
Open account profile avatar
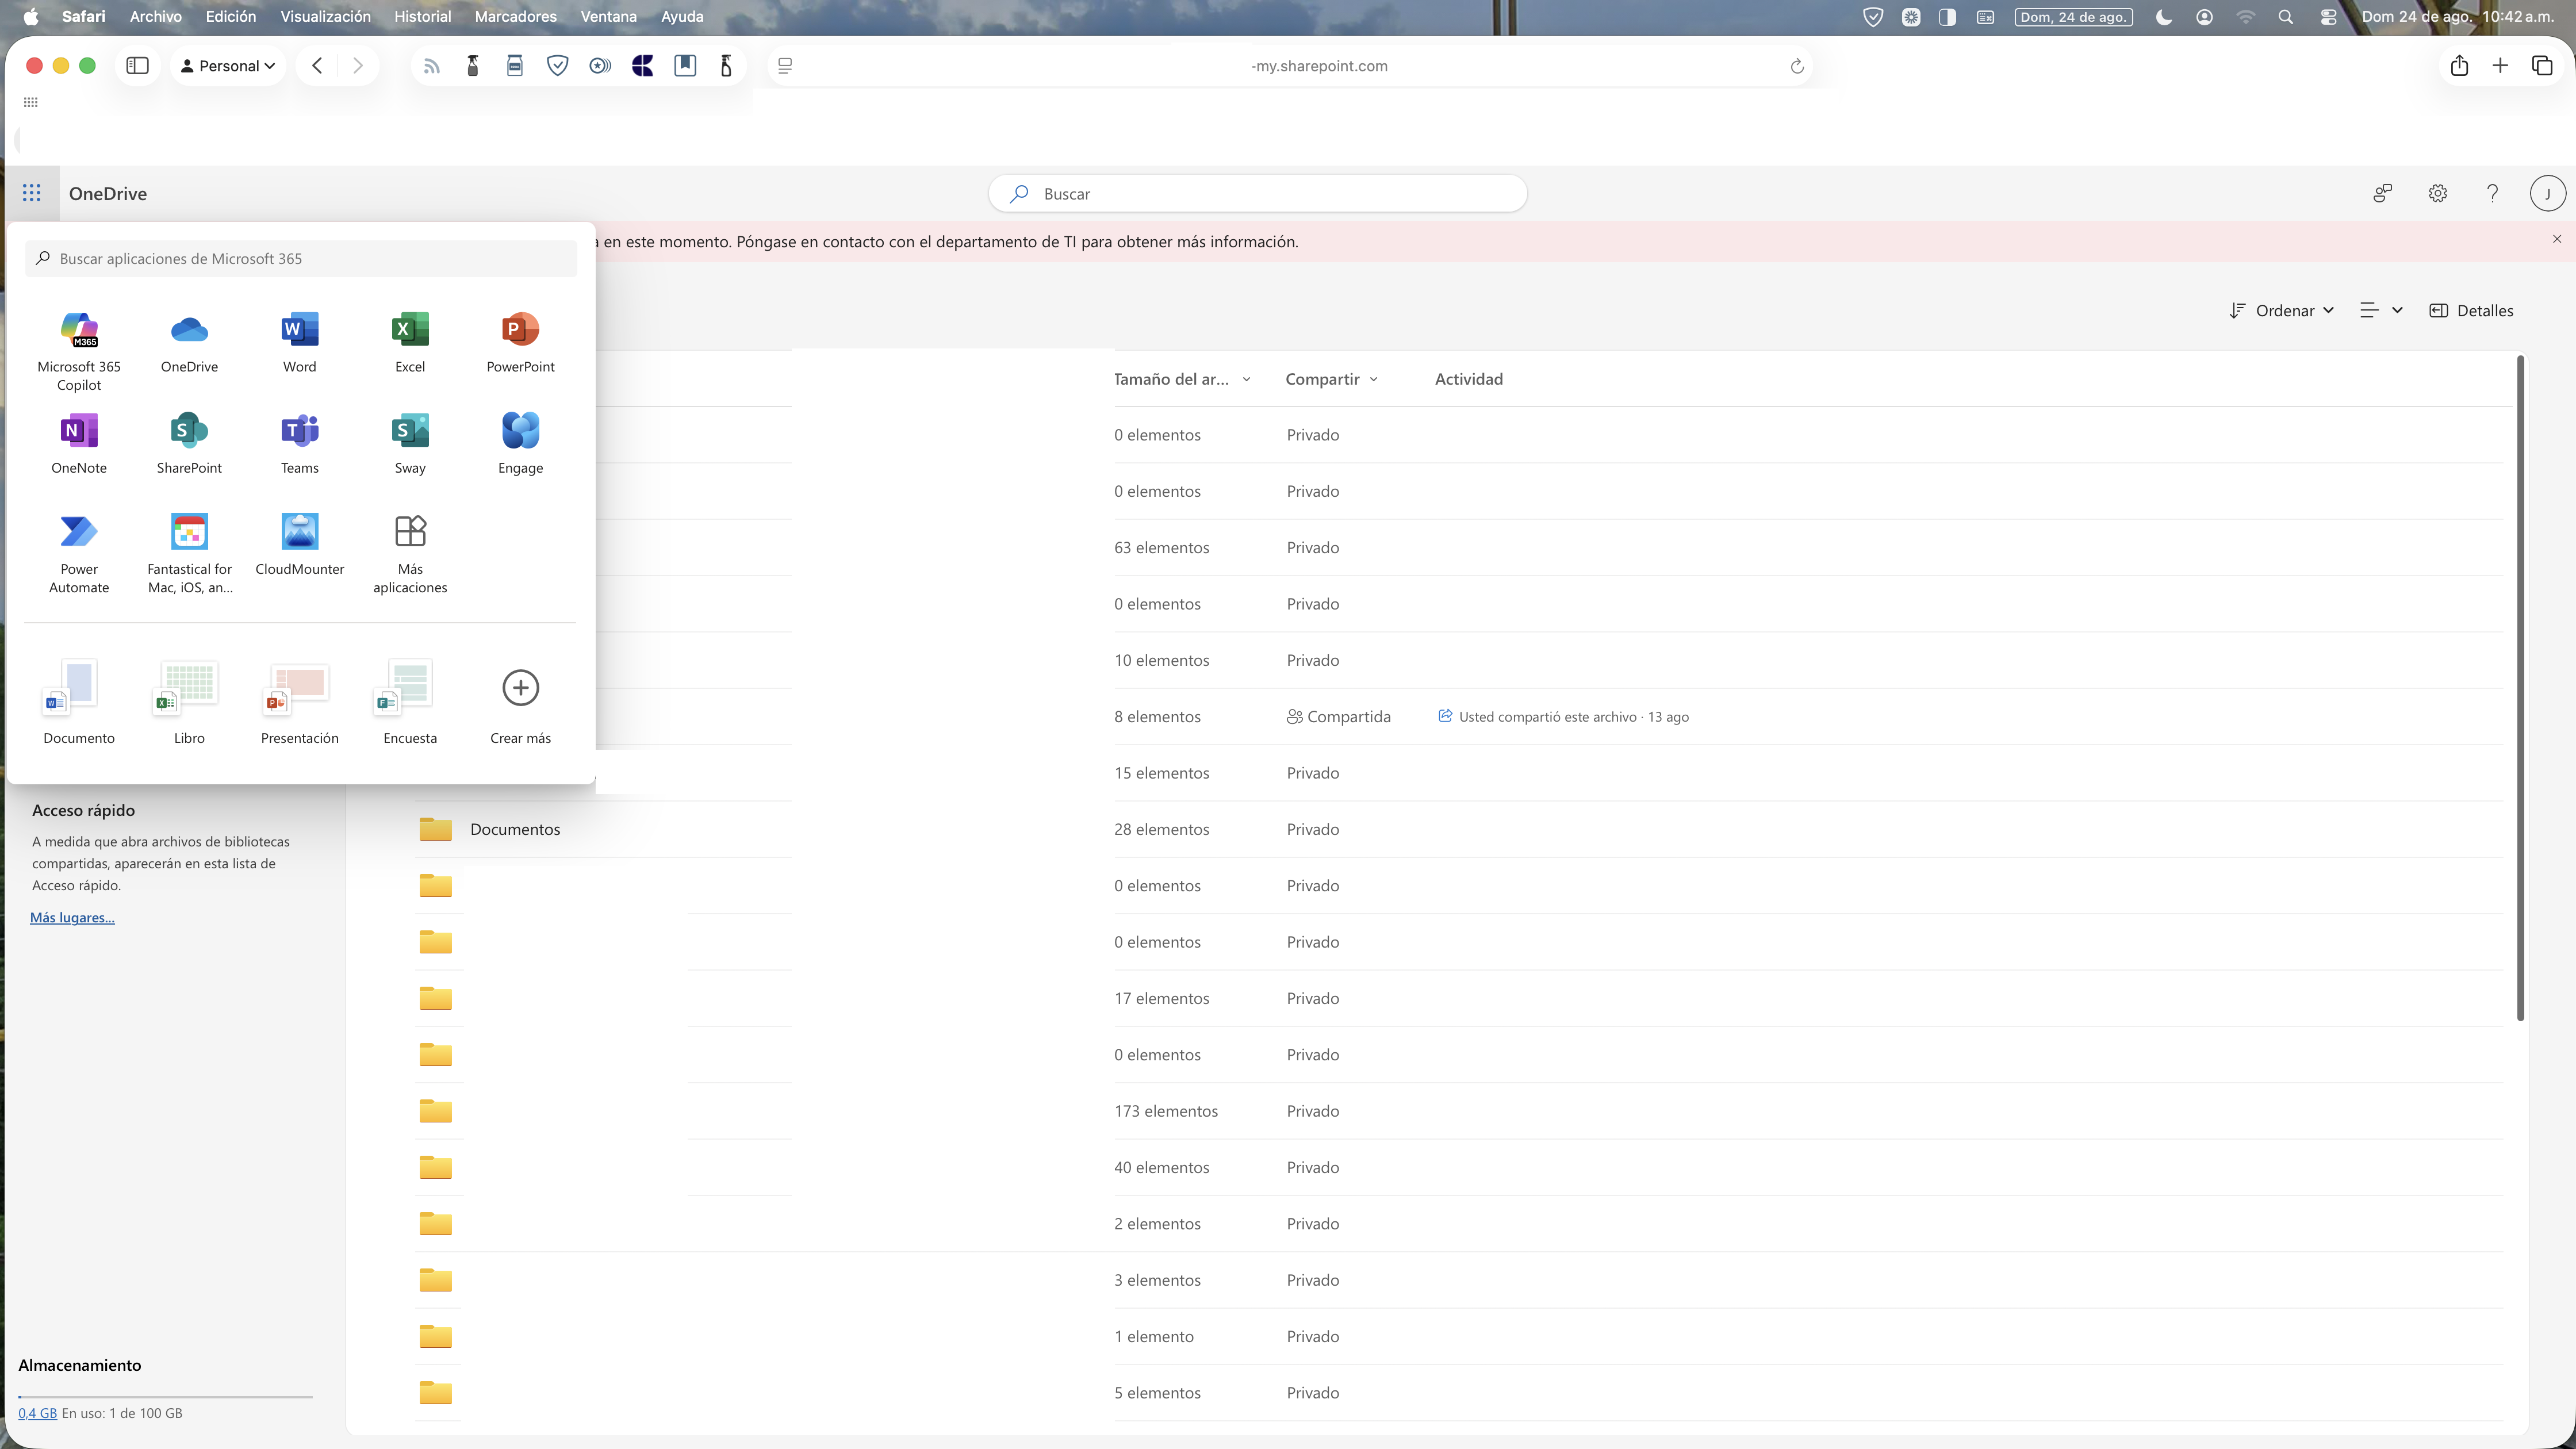pos(2547,193)
